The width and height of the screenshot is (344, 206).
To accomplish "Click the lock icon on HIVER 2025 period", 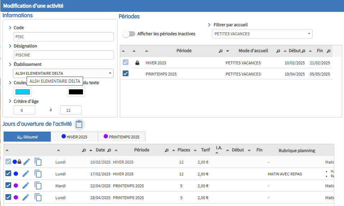I will tap(137, 63).
